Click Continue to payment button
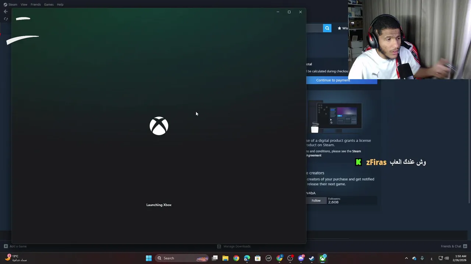The height and width of the screenshot is (264, 471). 341,80
